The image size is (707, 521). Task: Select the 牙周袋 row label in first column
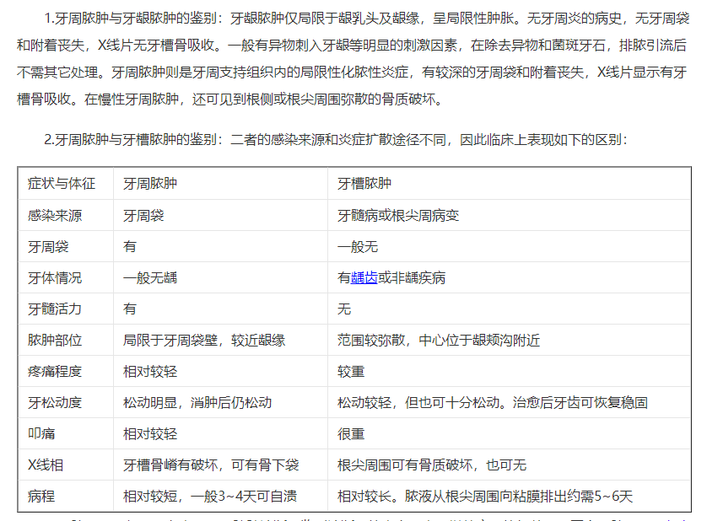click(x=48, y=246)
